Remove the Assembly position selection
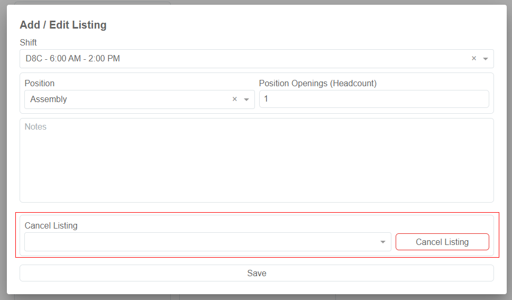 coord(235,99)
